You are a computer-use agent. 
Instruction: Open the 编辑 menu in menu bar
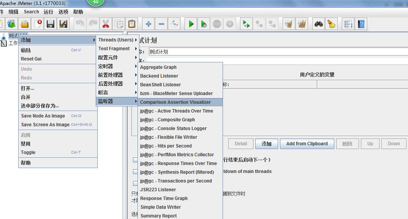14,12
